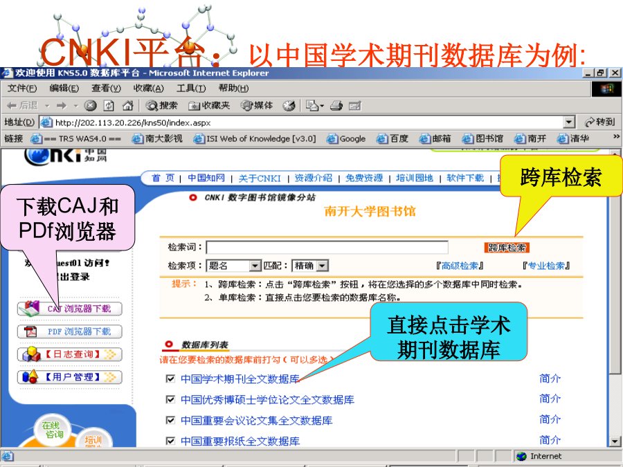Screen dimensions: 623x467
Task: Refresh the page using the Refresh icon
Action: 109,106
